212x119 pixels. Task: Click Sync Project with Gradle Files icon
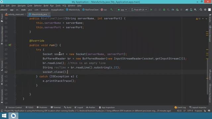click(x=187, y=10)
